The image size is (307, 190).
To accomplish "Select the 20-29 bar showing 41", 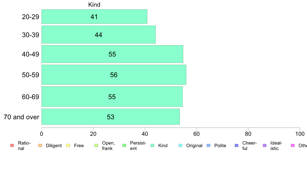I will pyautogui.click(x=94, y=17).
